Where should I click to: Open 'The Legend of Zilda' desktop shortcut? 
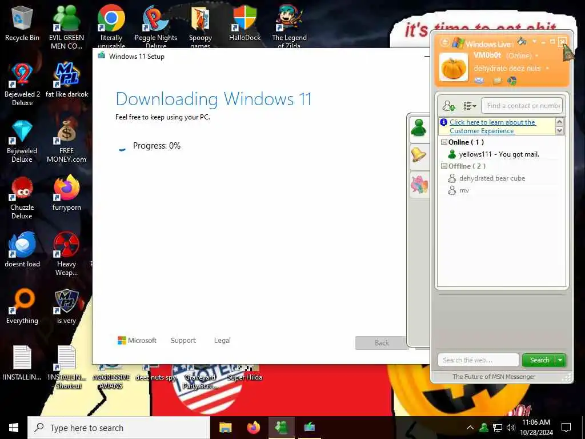click(x=289, y=27)
